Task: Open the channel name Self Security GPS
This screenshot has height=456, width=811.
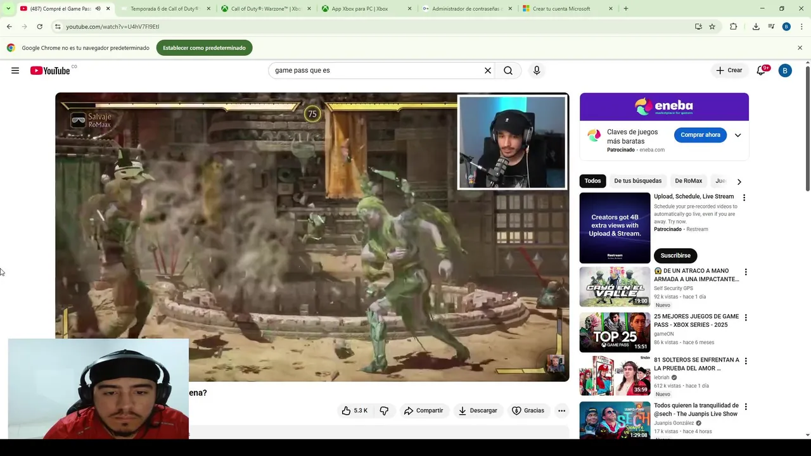Action: click(x=674, y=288)
